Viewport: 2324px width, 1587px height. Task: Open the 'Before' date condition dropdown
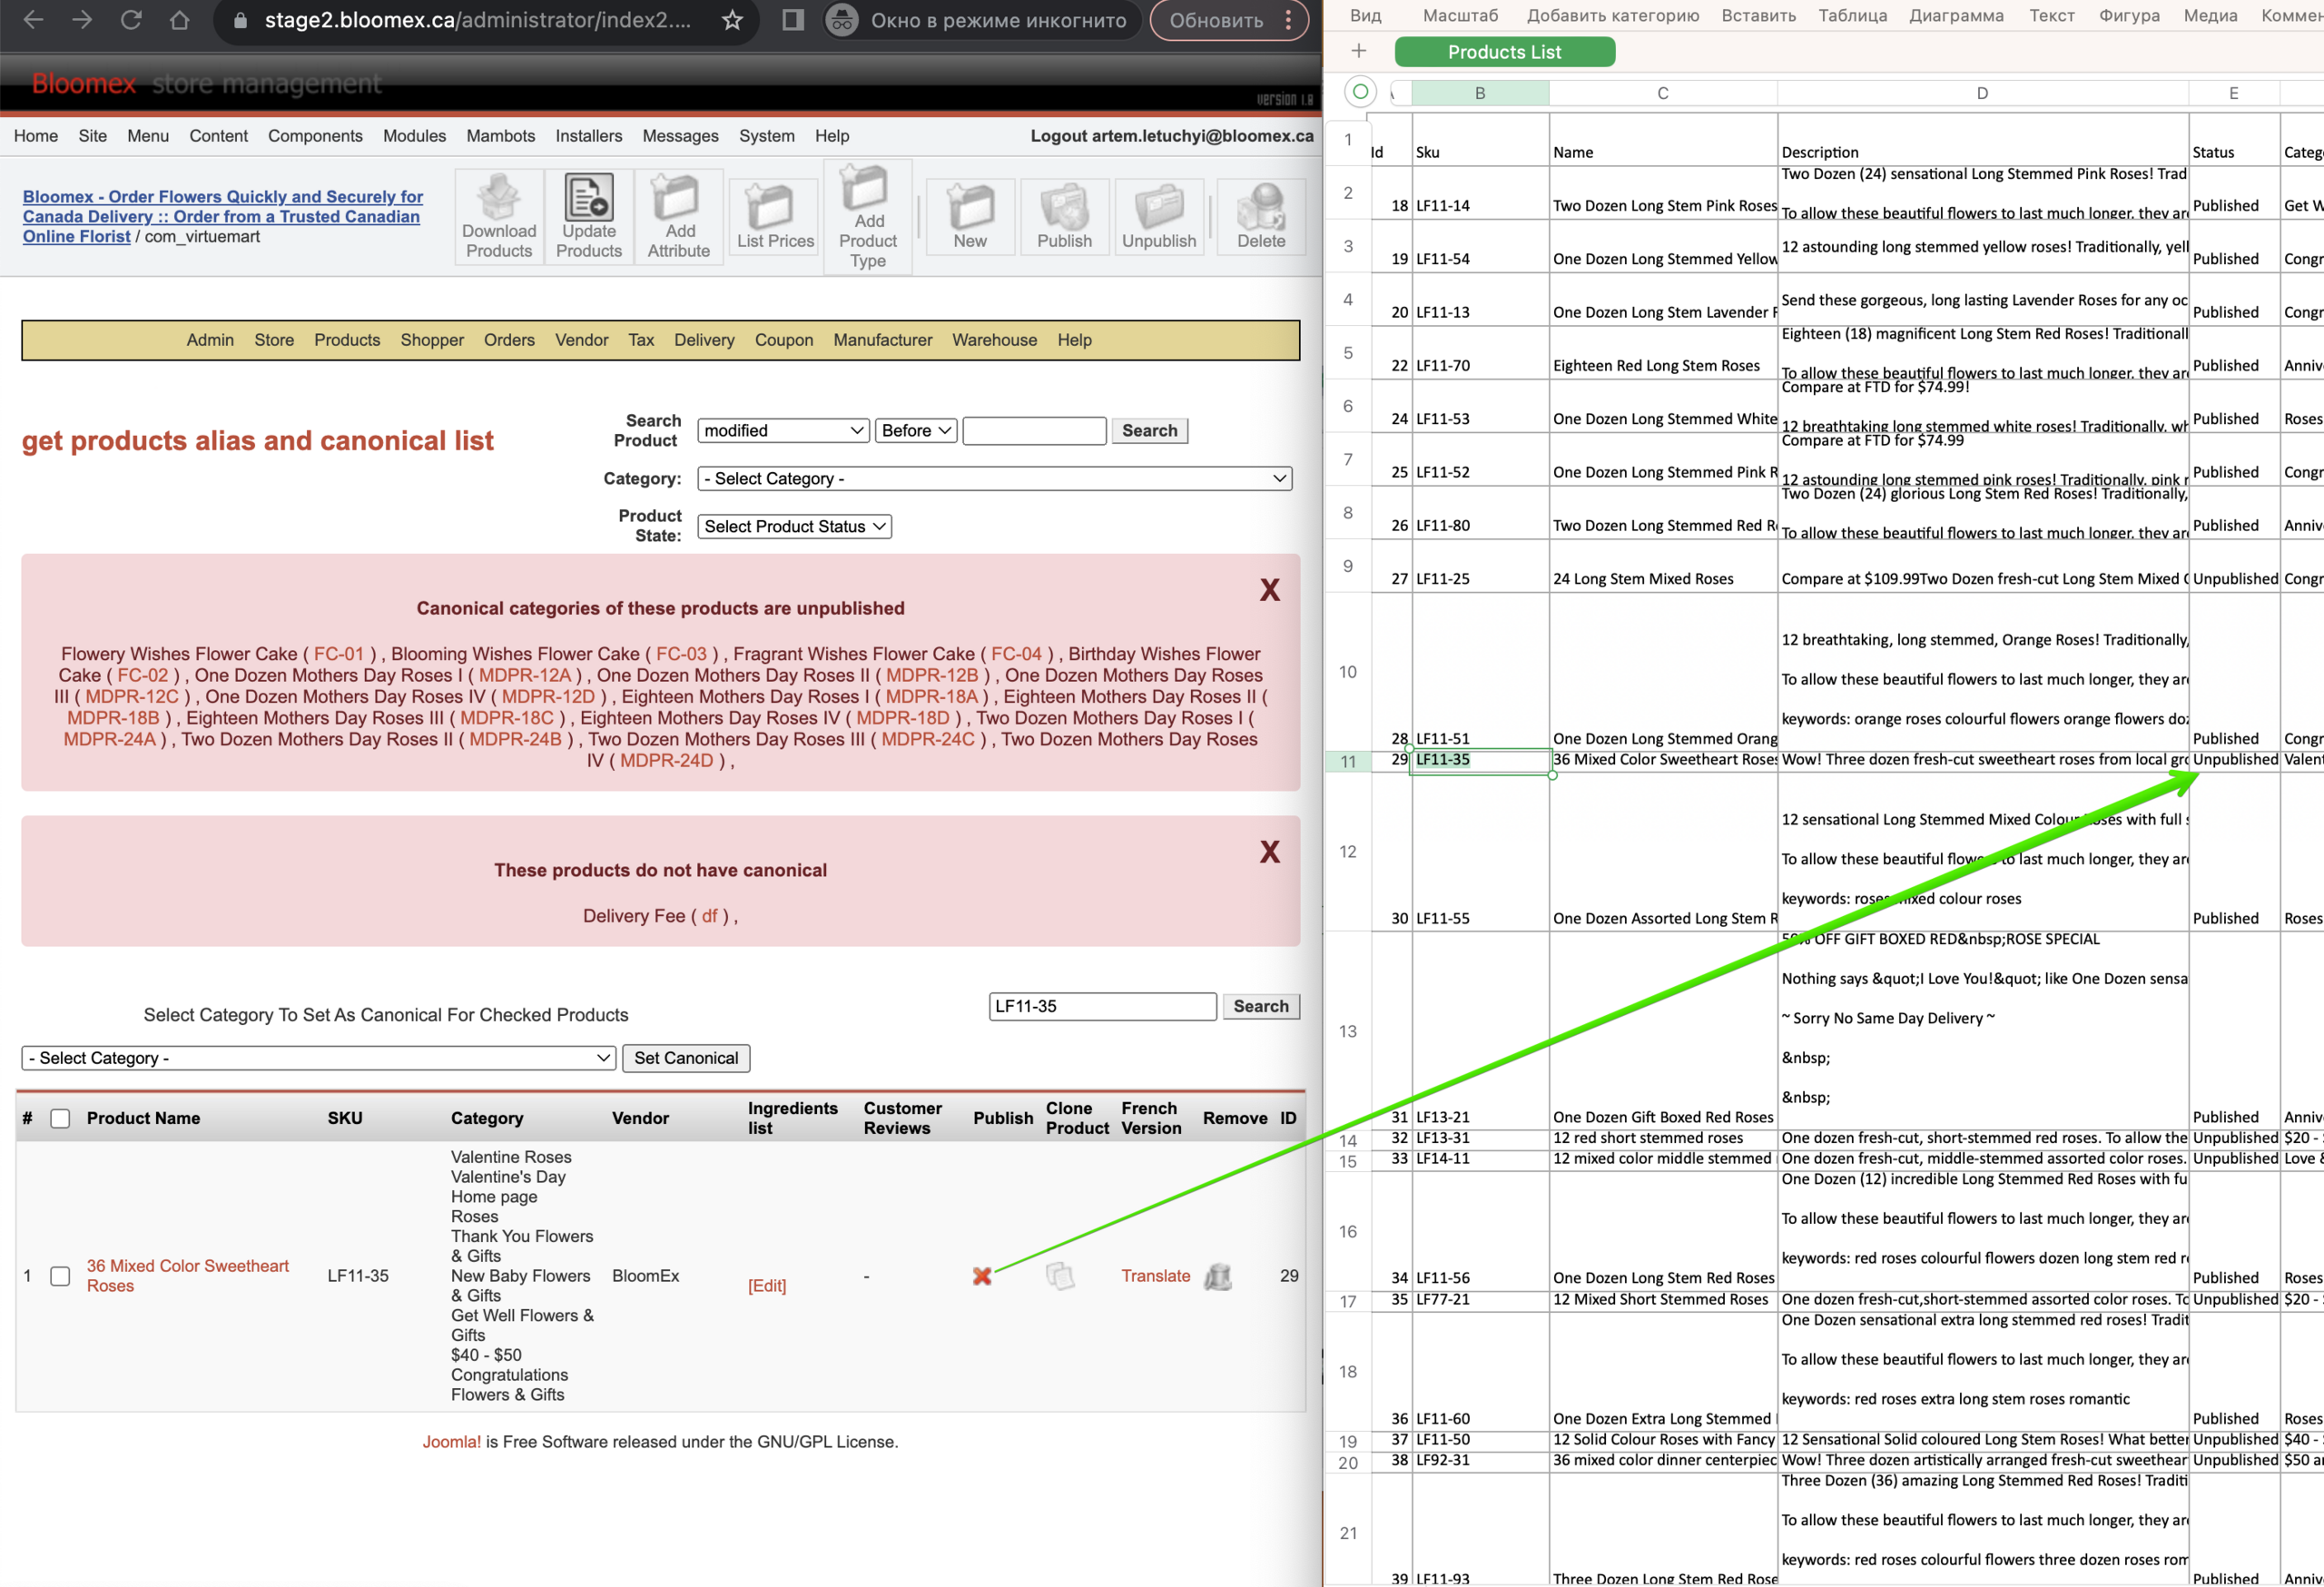click(916, 430)
